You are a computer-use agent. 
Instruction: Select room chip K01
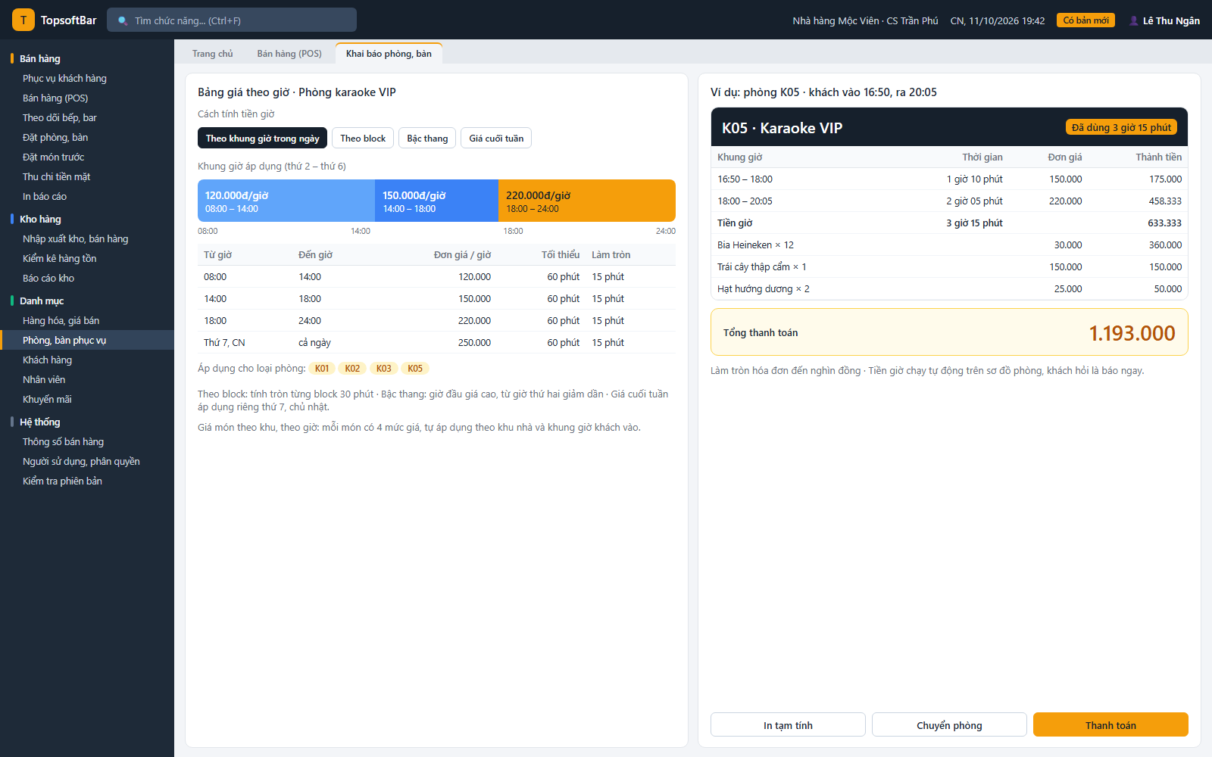pos(322,368)
